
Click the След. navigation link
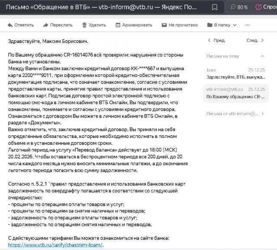(252, 40)
